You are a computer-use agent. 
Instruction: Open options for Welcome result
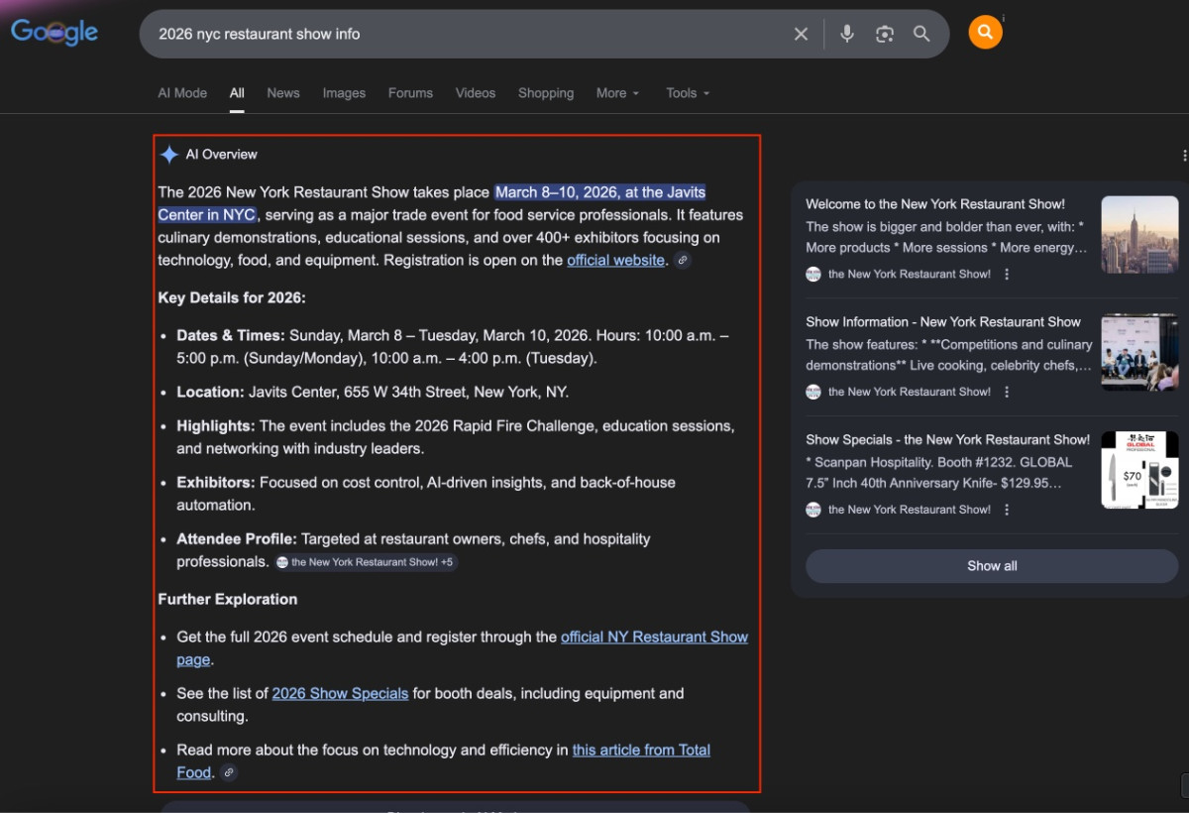tap(1007, 275)
